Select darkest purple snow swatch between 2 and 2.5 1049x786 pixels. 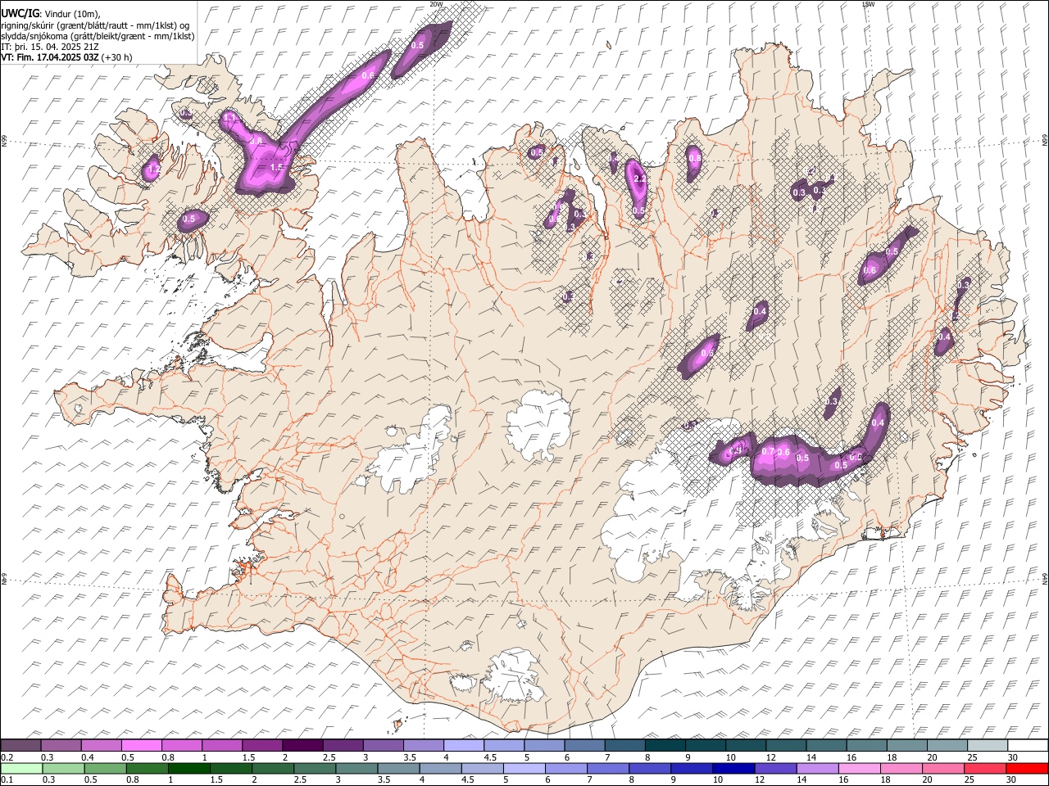coord(302,746)
